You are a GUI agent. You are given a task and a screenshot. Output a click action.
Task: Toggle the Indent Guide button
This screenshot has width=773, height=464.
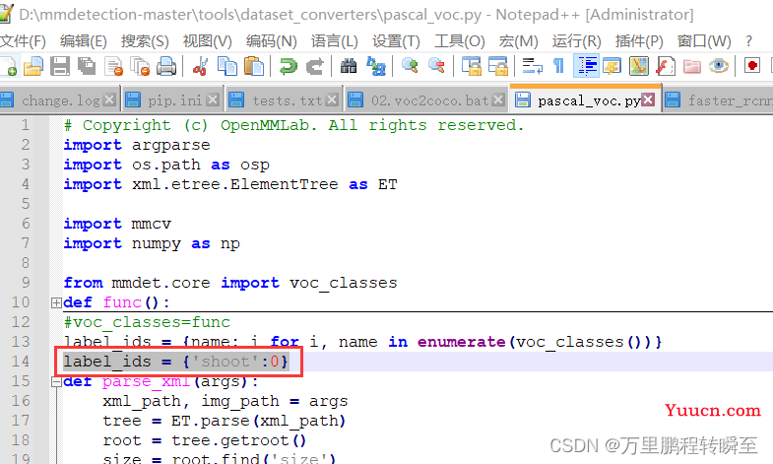click(x=586, y=66)
